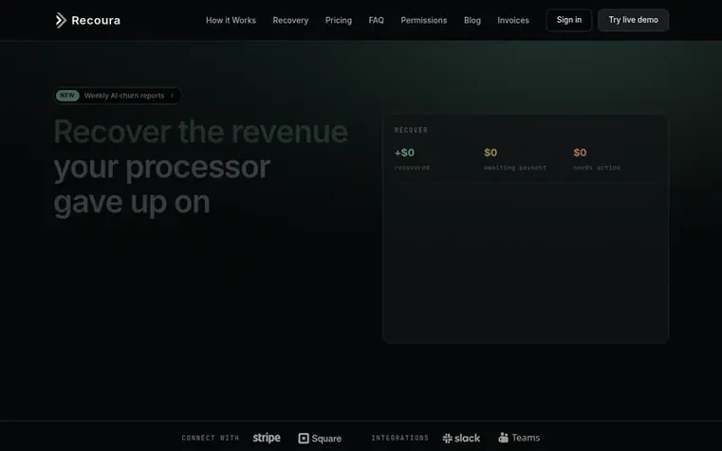Viewport: 722px width, 451px height.
Task: Click the chevron arrow after churn reports
Action: coord(173,96)
